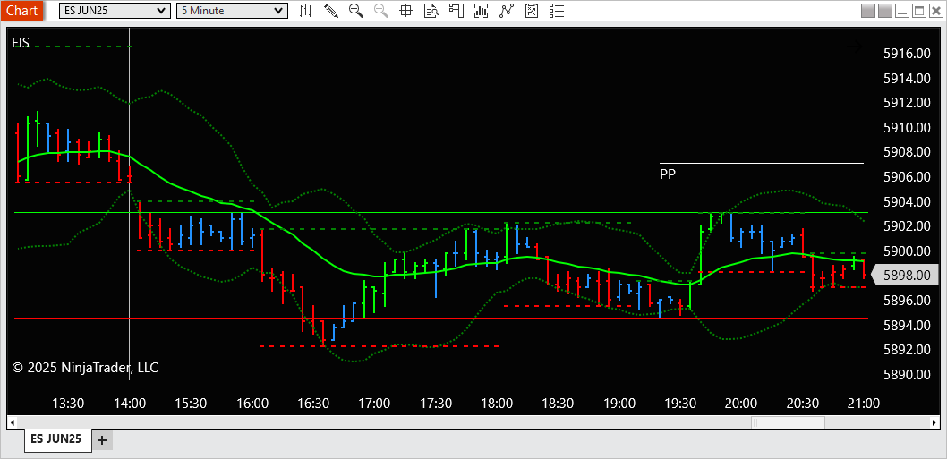
Task: Open the Indicators dialog
Action: tap(481, 10)
